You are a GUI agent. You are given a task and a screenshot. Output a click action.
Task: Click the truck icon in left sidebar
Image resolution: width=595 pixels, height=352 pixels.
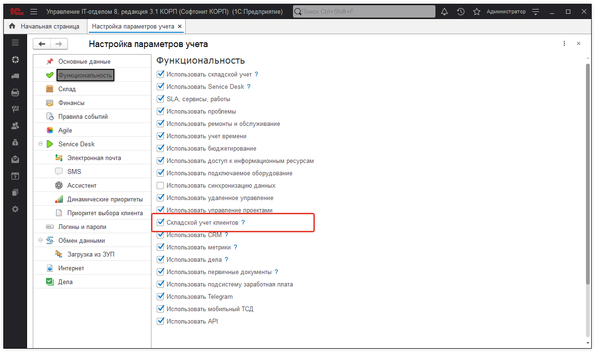[15, 76]
